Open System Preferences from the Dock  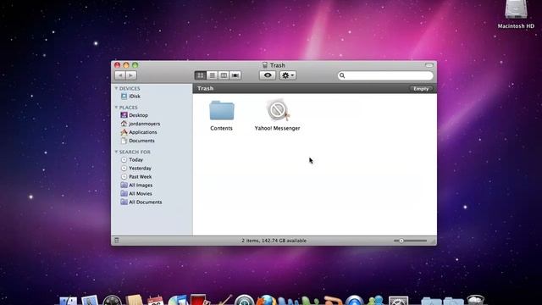tap(398, 301)
